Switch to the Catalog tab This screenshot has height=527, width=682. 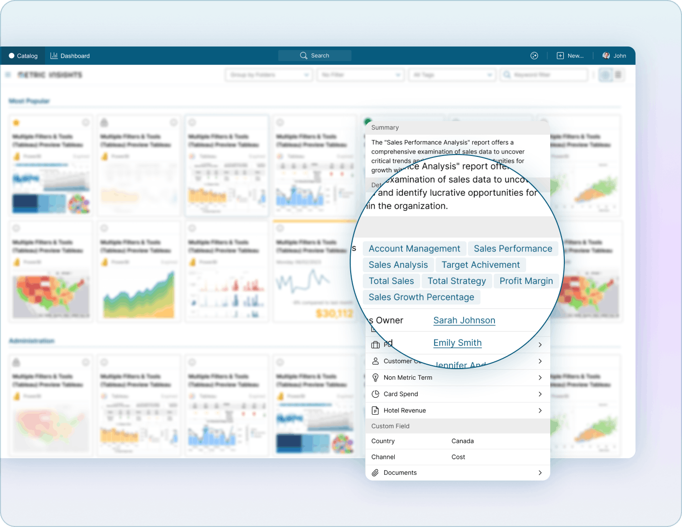click(x=23, y=55)
